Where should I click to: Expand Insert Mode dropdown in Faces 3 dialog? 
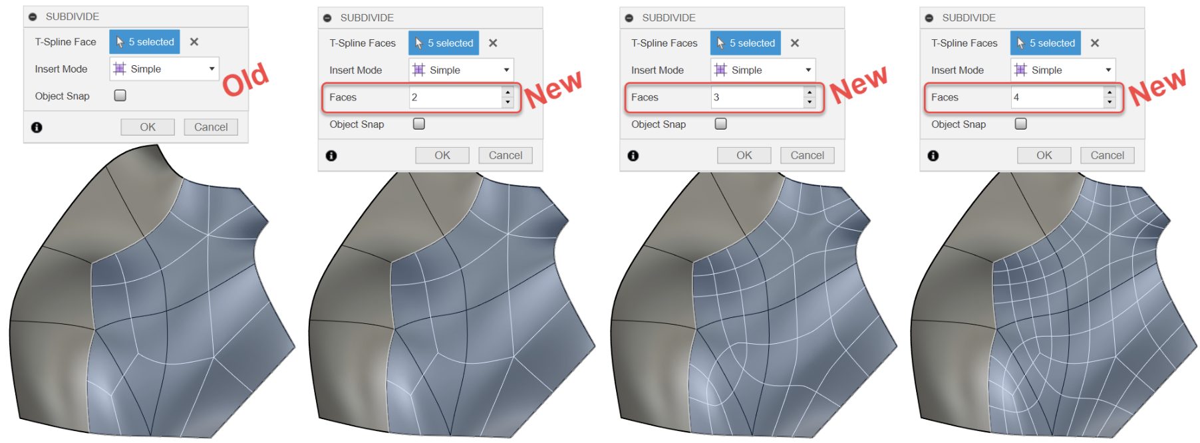(x=763, y=70)
